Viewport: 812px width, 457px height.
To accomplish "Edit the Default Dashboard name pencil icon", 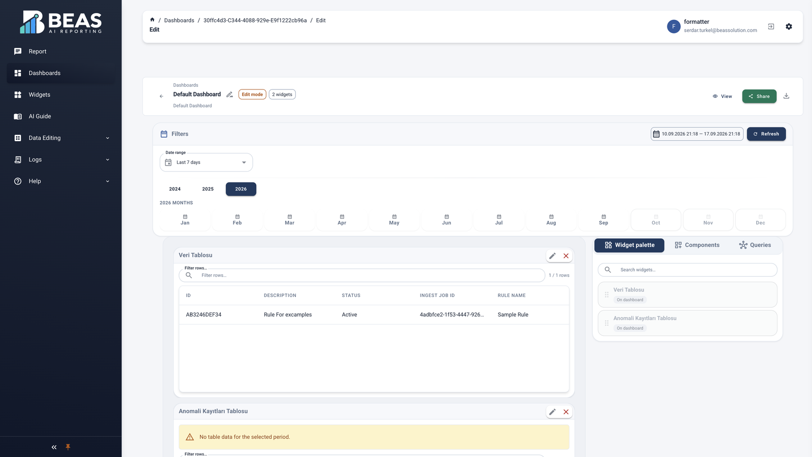I will tap(229, 94).
